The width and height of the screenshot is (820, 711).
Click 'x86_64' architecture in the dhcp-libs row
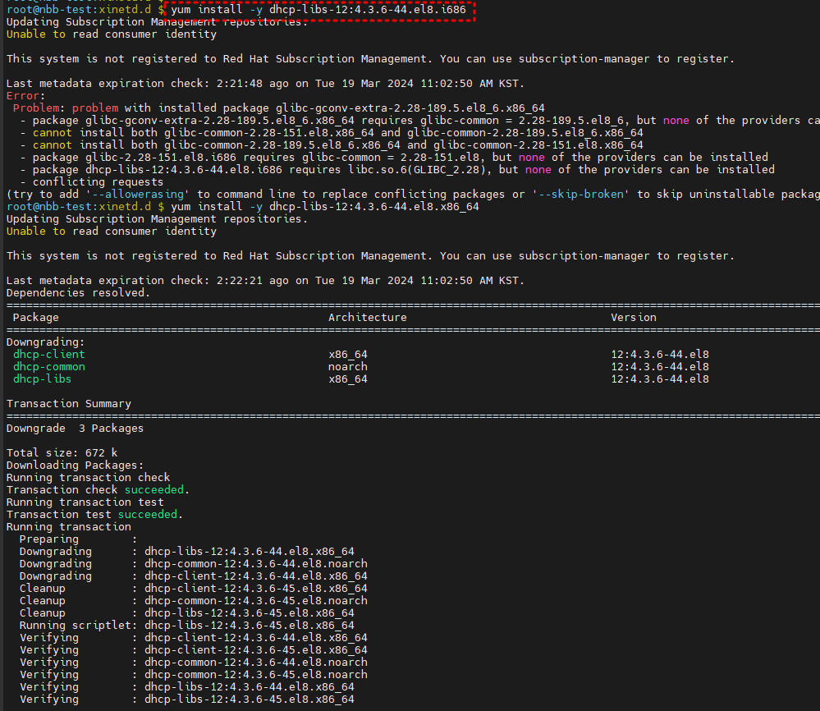348,378
